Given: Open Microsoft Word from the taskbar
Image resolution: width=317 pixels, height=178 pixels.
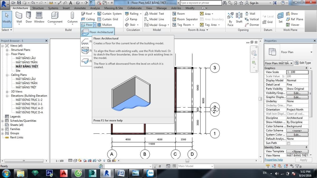Looking at the screenshot, I should [121, 173].
